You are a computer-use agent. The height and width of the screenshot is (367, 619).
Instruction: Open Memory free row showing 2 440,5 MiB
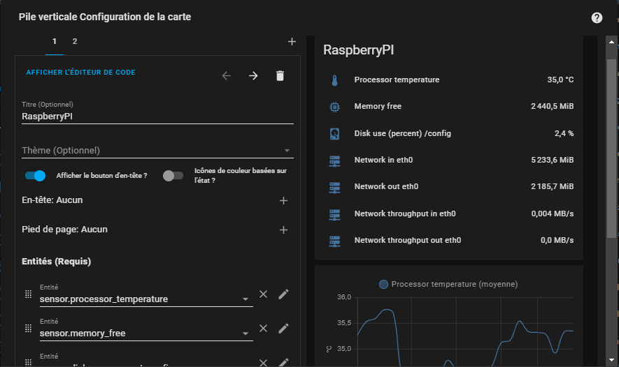point(449,106)
